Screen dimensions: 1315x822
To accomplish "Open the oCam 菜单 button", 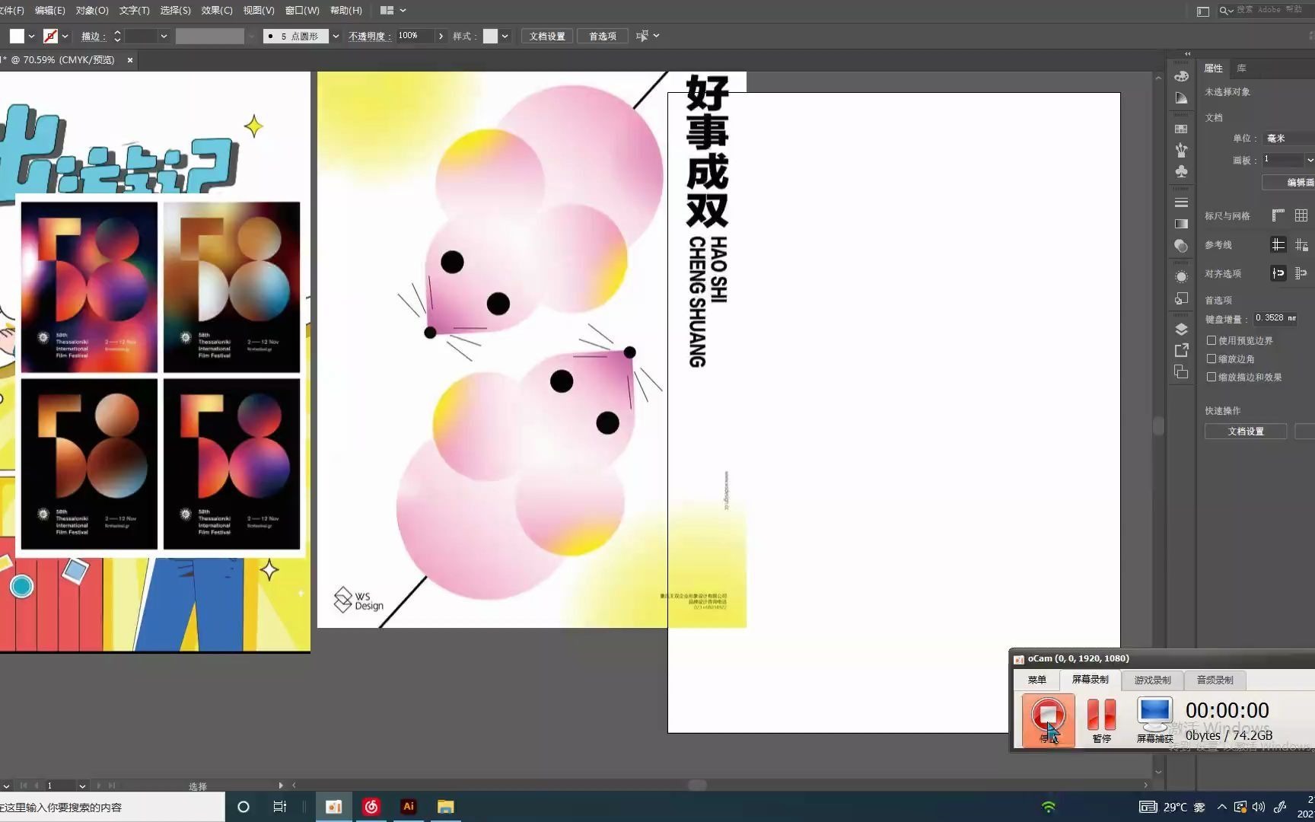I will [1036, 680].
